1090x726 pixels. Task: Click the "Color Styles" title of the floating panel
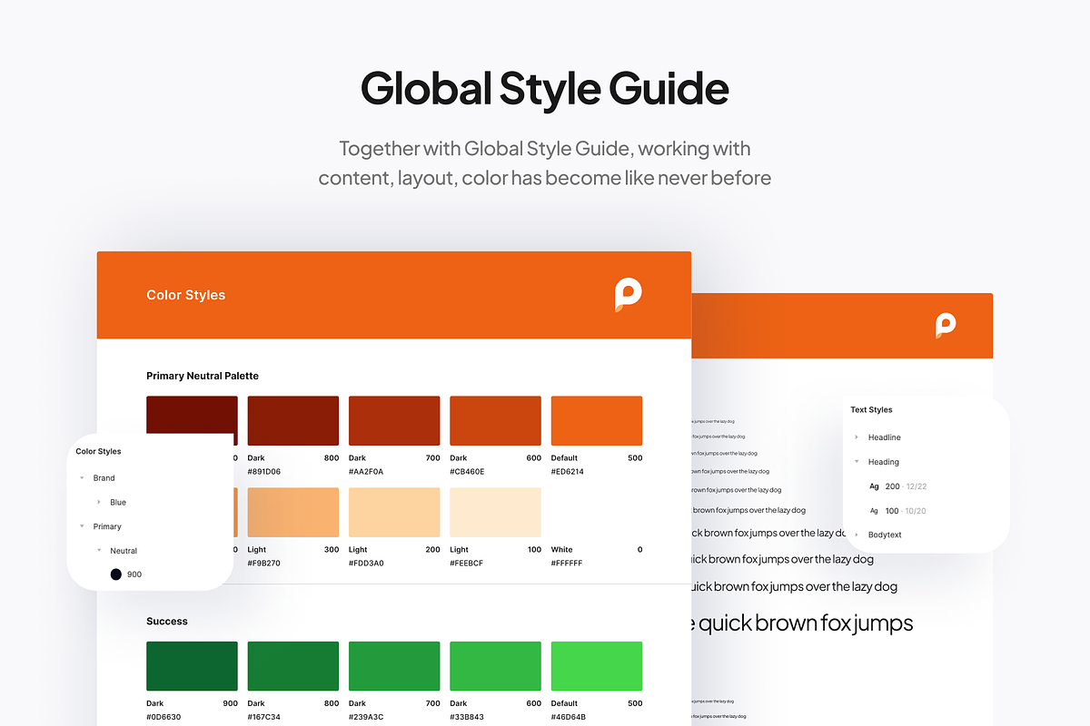[x=98, y=451]
